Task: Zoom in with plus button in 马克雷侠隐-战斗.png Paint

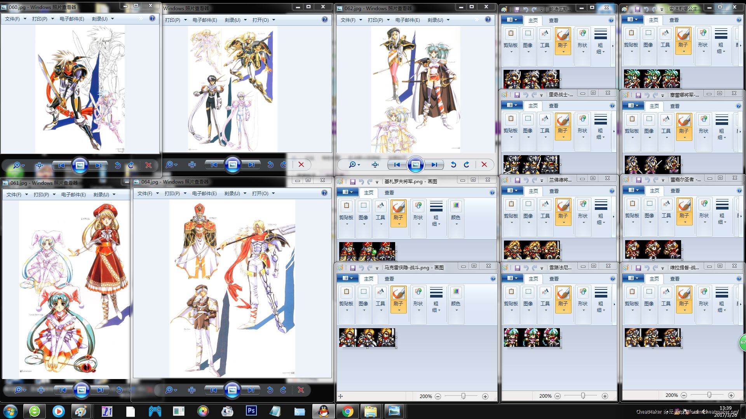Action: 485,396
